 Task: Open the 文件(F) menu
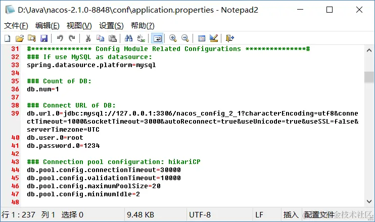pos(16,26)
